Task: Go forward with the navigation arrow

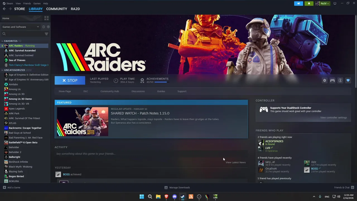Action: (x=10, y=9)
